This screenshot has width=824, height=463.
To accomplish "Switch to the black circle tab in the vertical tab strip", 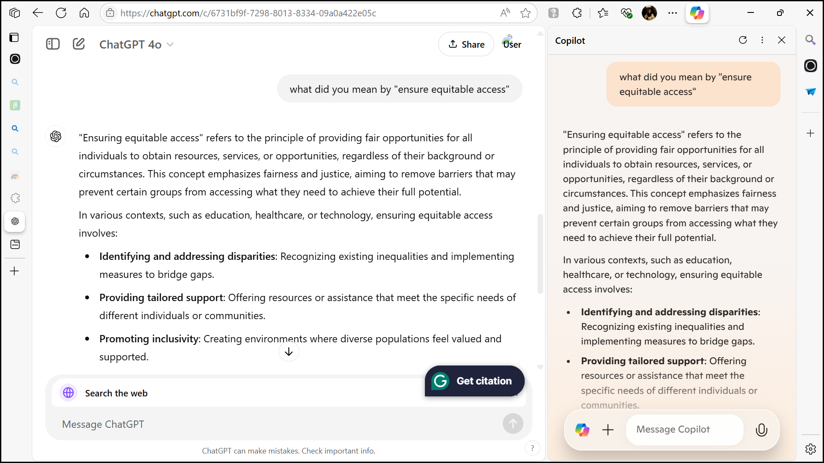I will [x=15, y=59].
